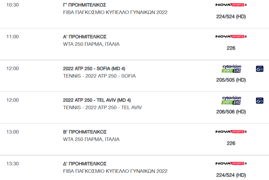Click the 10:30 time label
269x180 pixels.
pos(13,5)
